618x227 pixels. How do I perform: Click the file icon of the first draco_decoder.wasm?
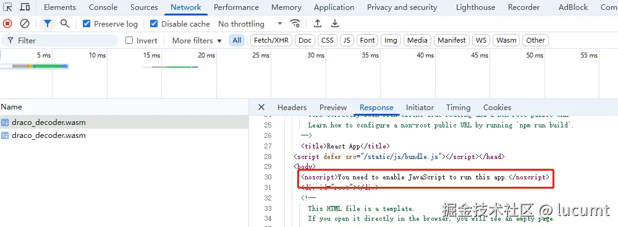(x=5, y=122)
